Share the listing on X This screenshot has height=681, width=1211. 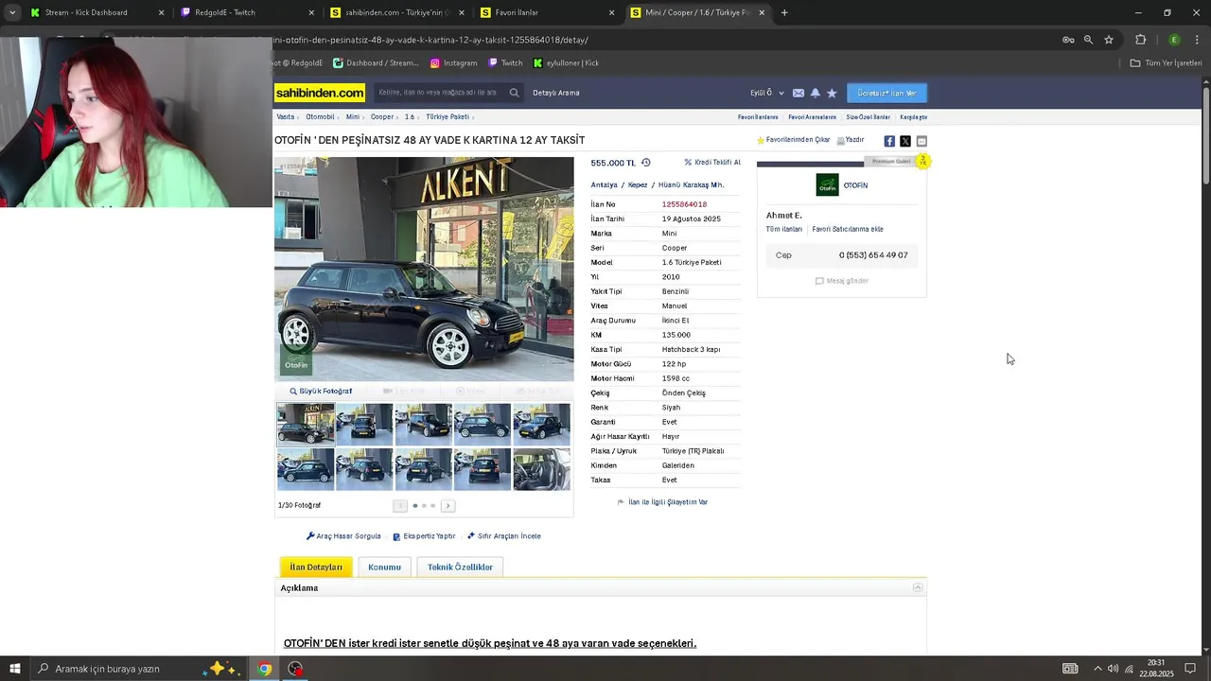tap(905, 141)
